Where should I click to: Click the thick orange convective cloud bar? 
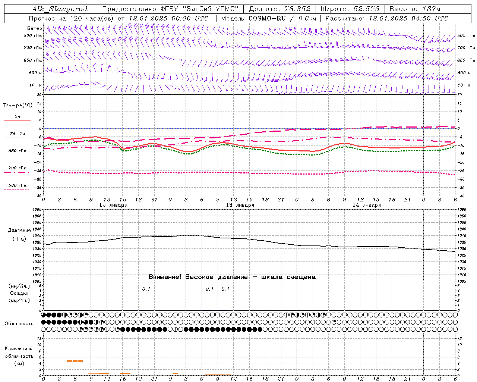(75, 361)
